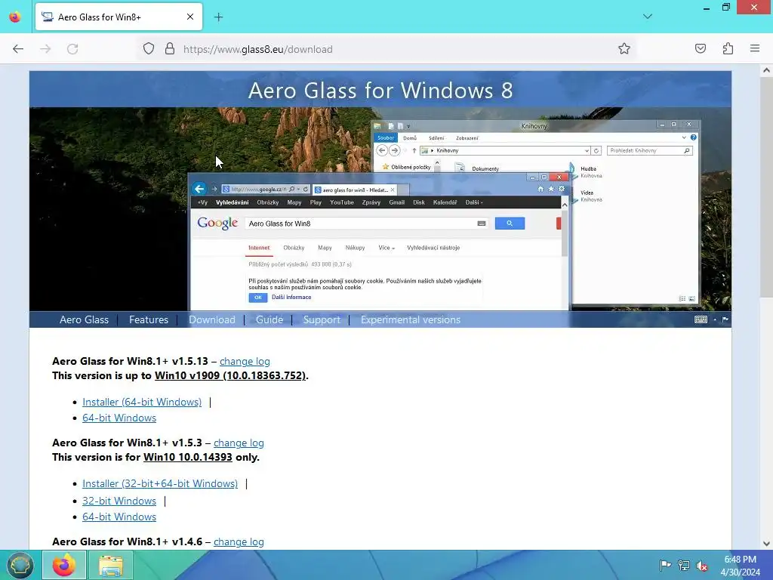Click the Aero Glass for Windows 8 heading

(380, 91)
